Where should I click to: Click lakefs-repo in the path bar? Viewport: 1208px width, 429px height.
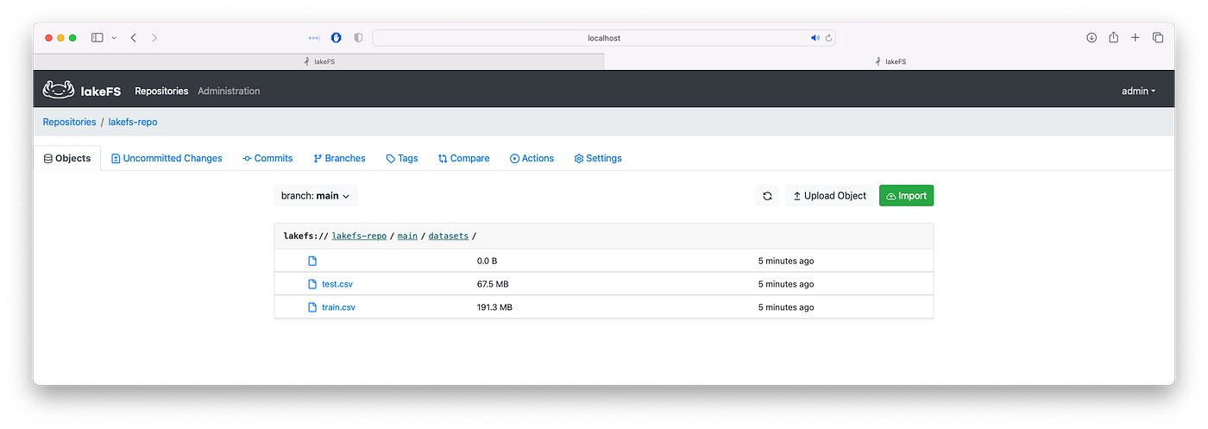click(359, 236)
